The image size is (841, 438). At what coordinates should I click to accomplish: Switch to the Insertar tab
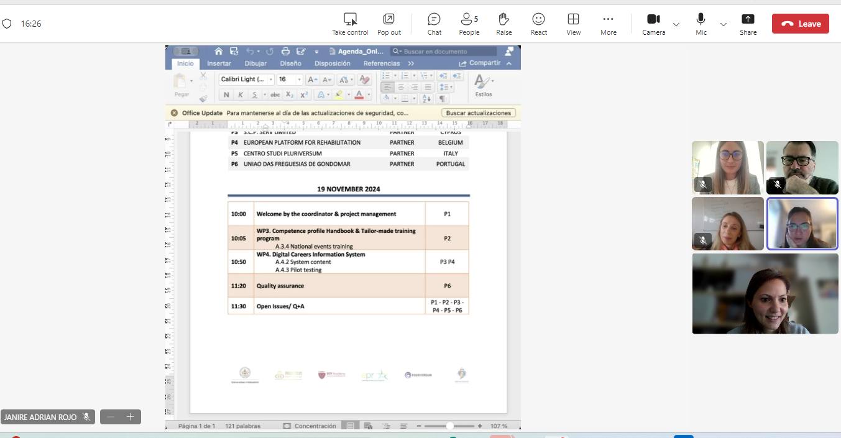coord(219,63)
